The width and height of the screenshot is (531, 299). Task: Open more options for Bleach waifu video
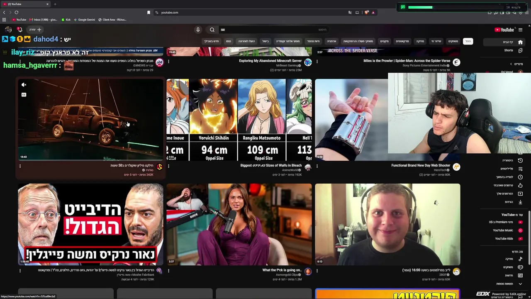pos(168,166)
